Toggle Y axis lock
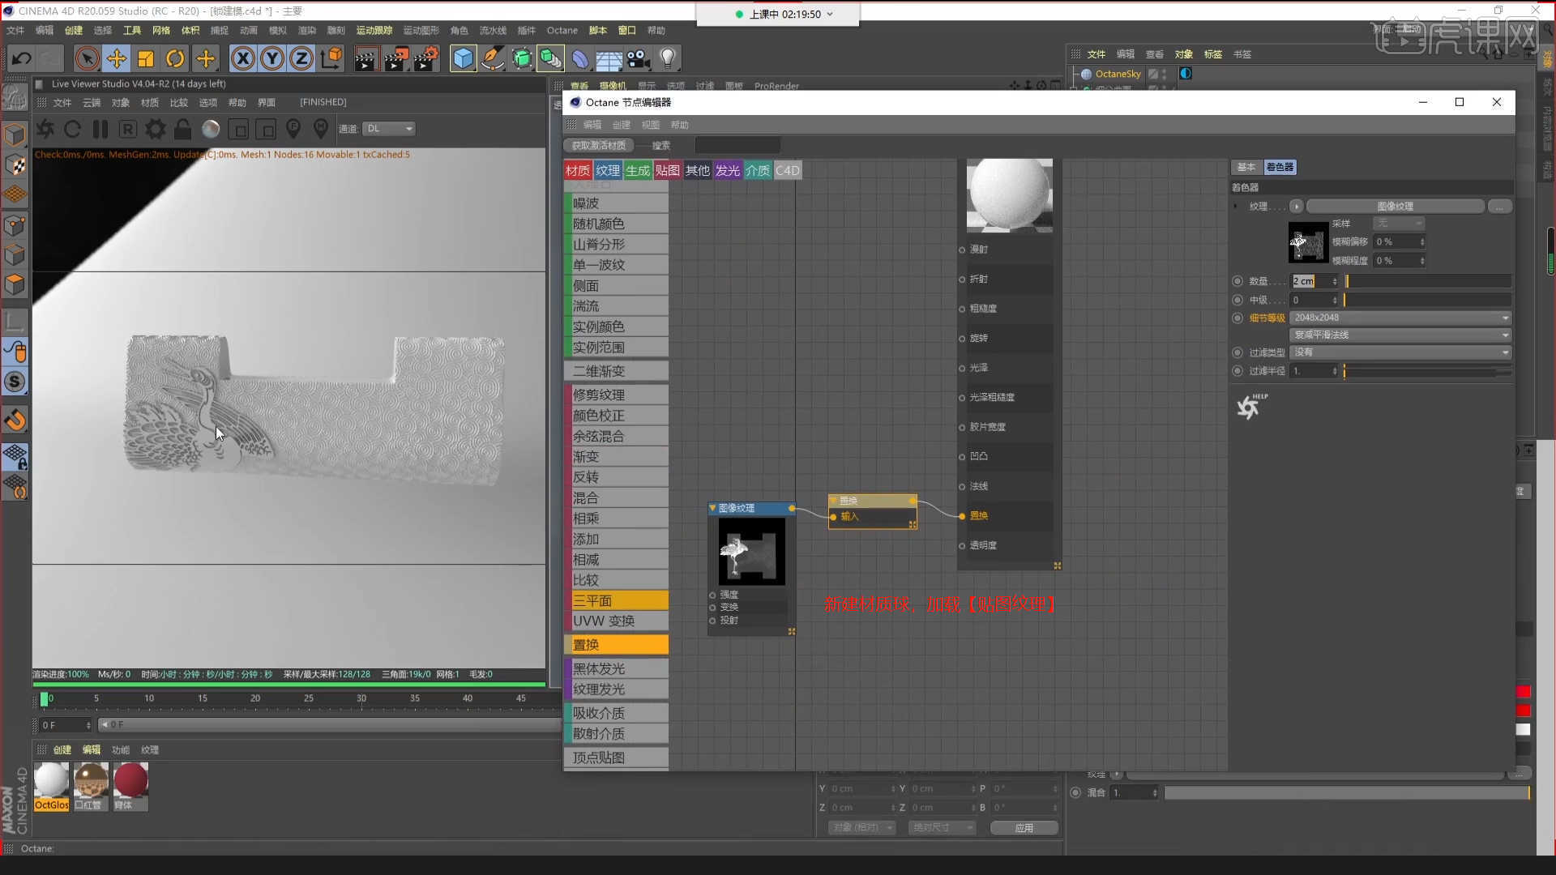 click(272, 58)
